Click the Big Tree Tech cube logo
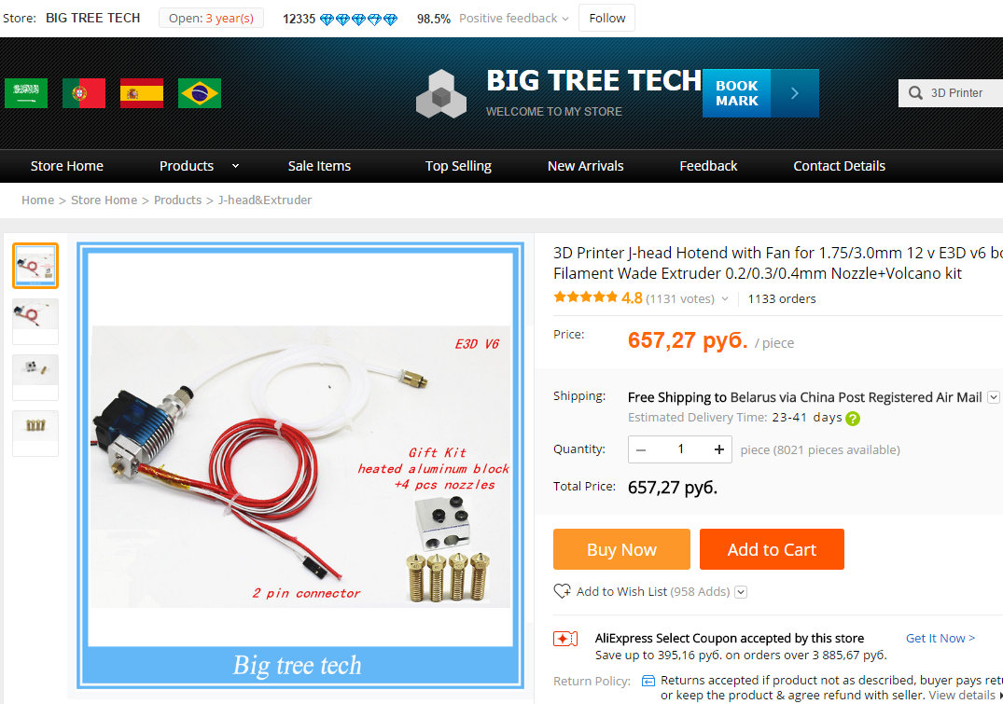The height and width of the screenshot is (704, 1003). tap(440, 94)
